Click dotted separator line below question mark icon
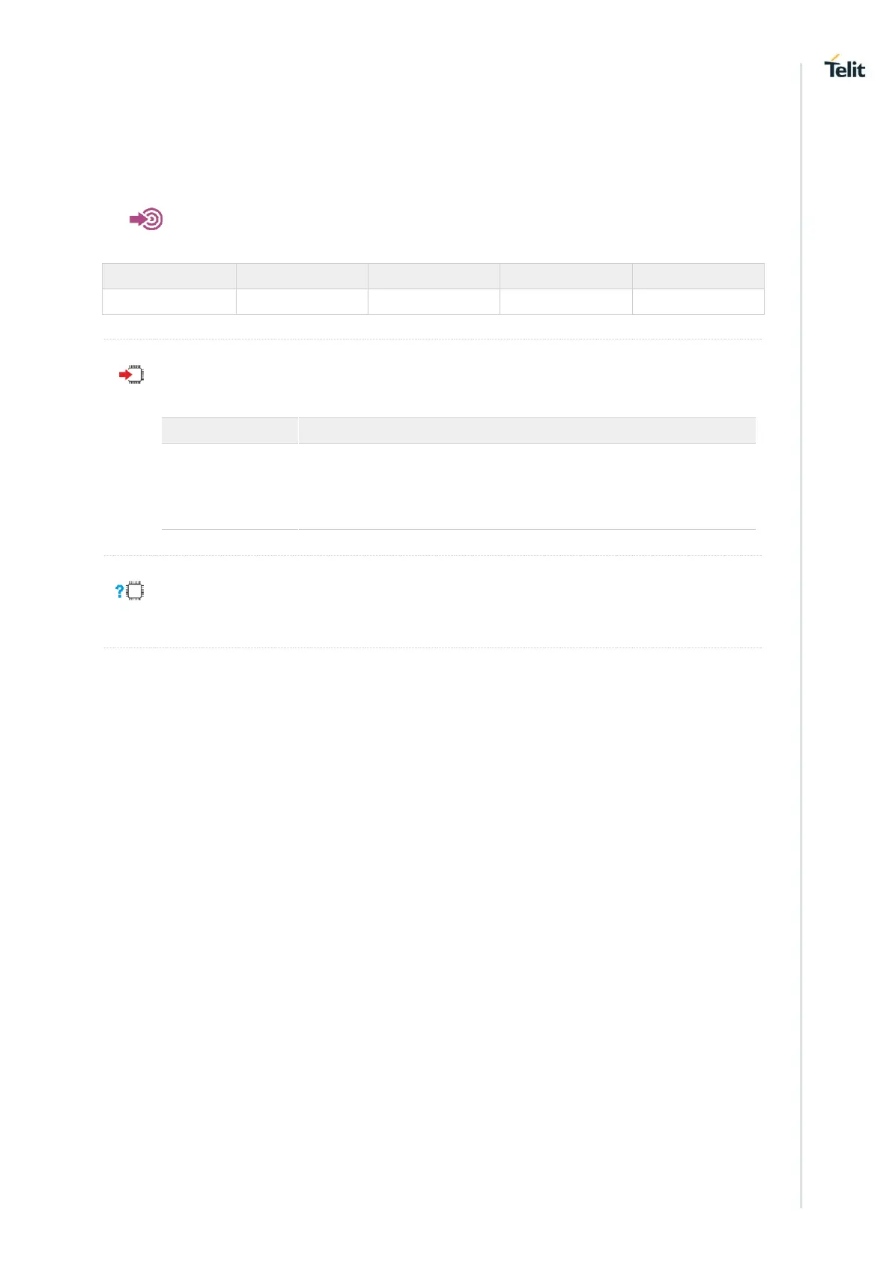The height and width of the screenshot is (1262, 892). tap(433, 647)
